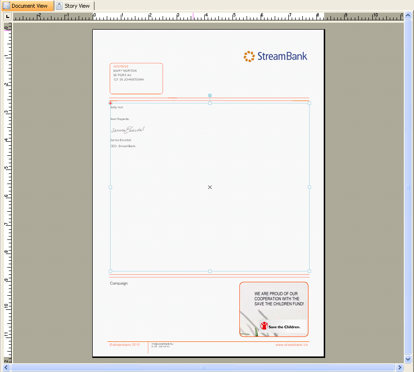Click the Campaign text label

click(x=119, y=283)
